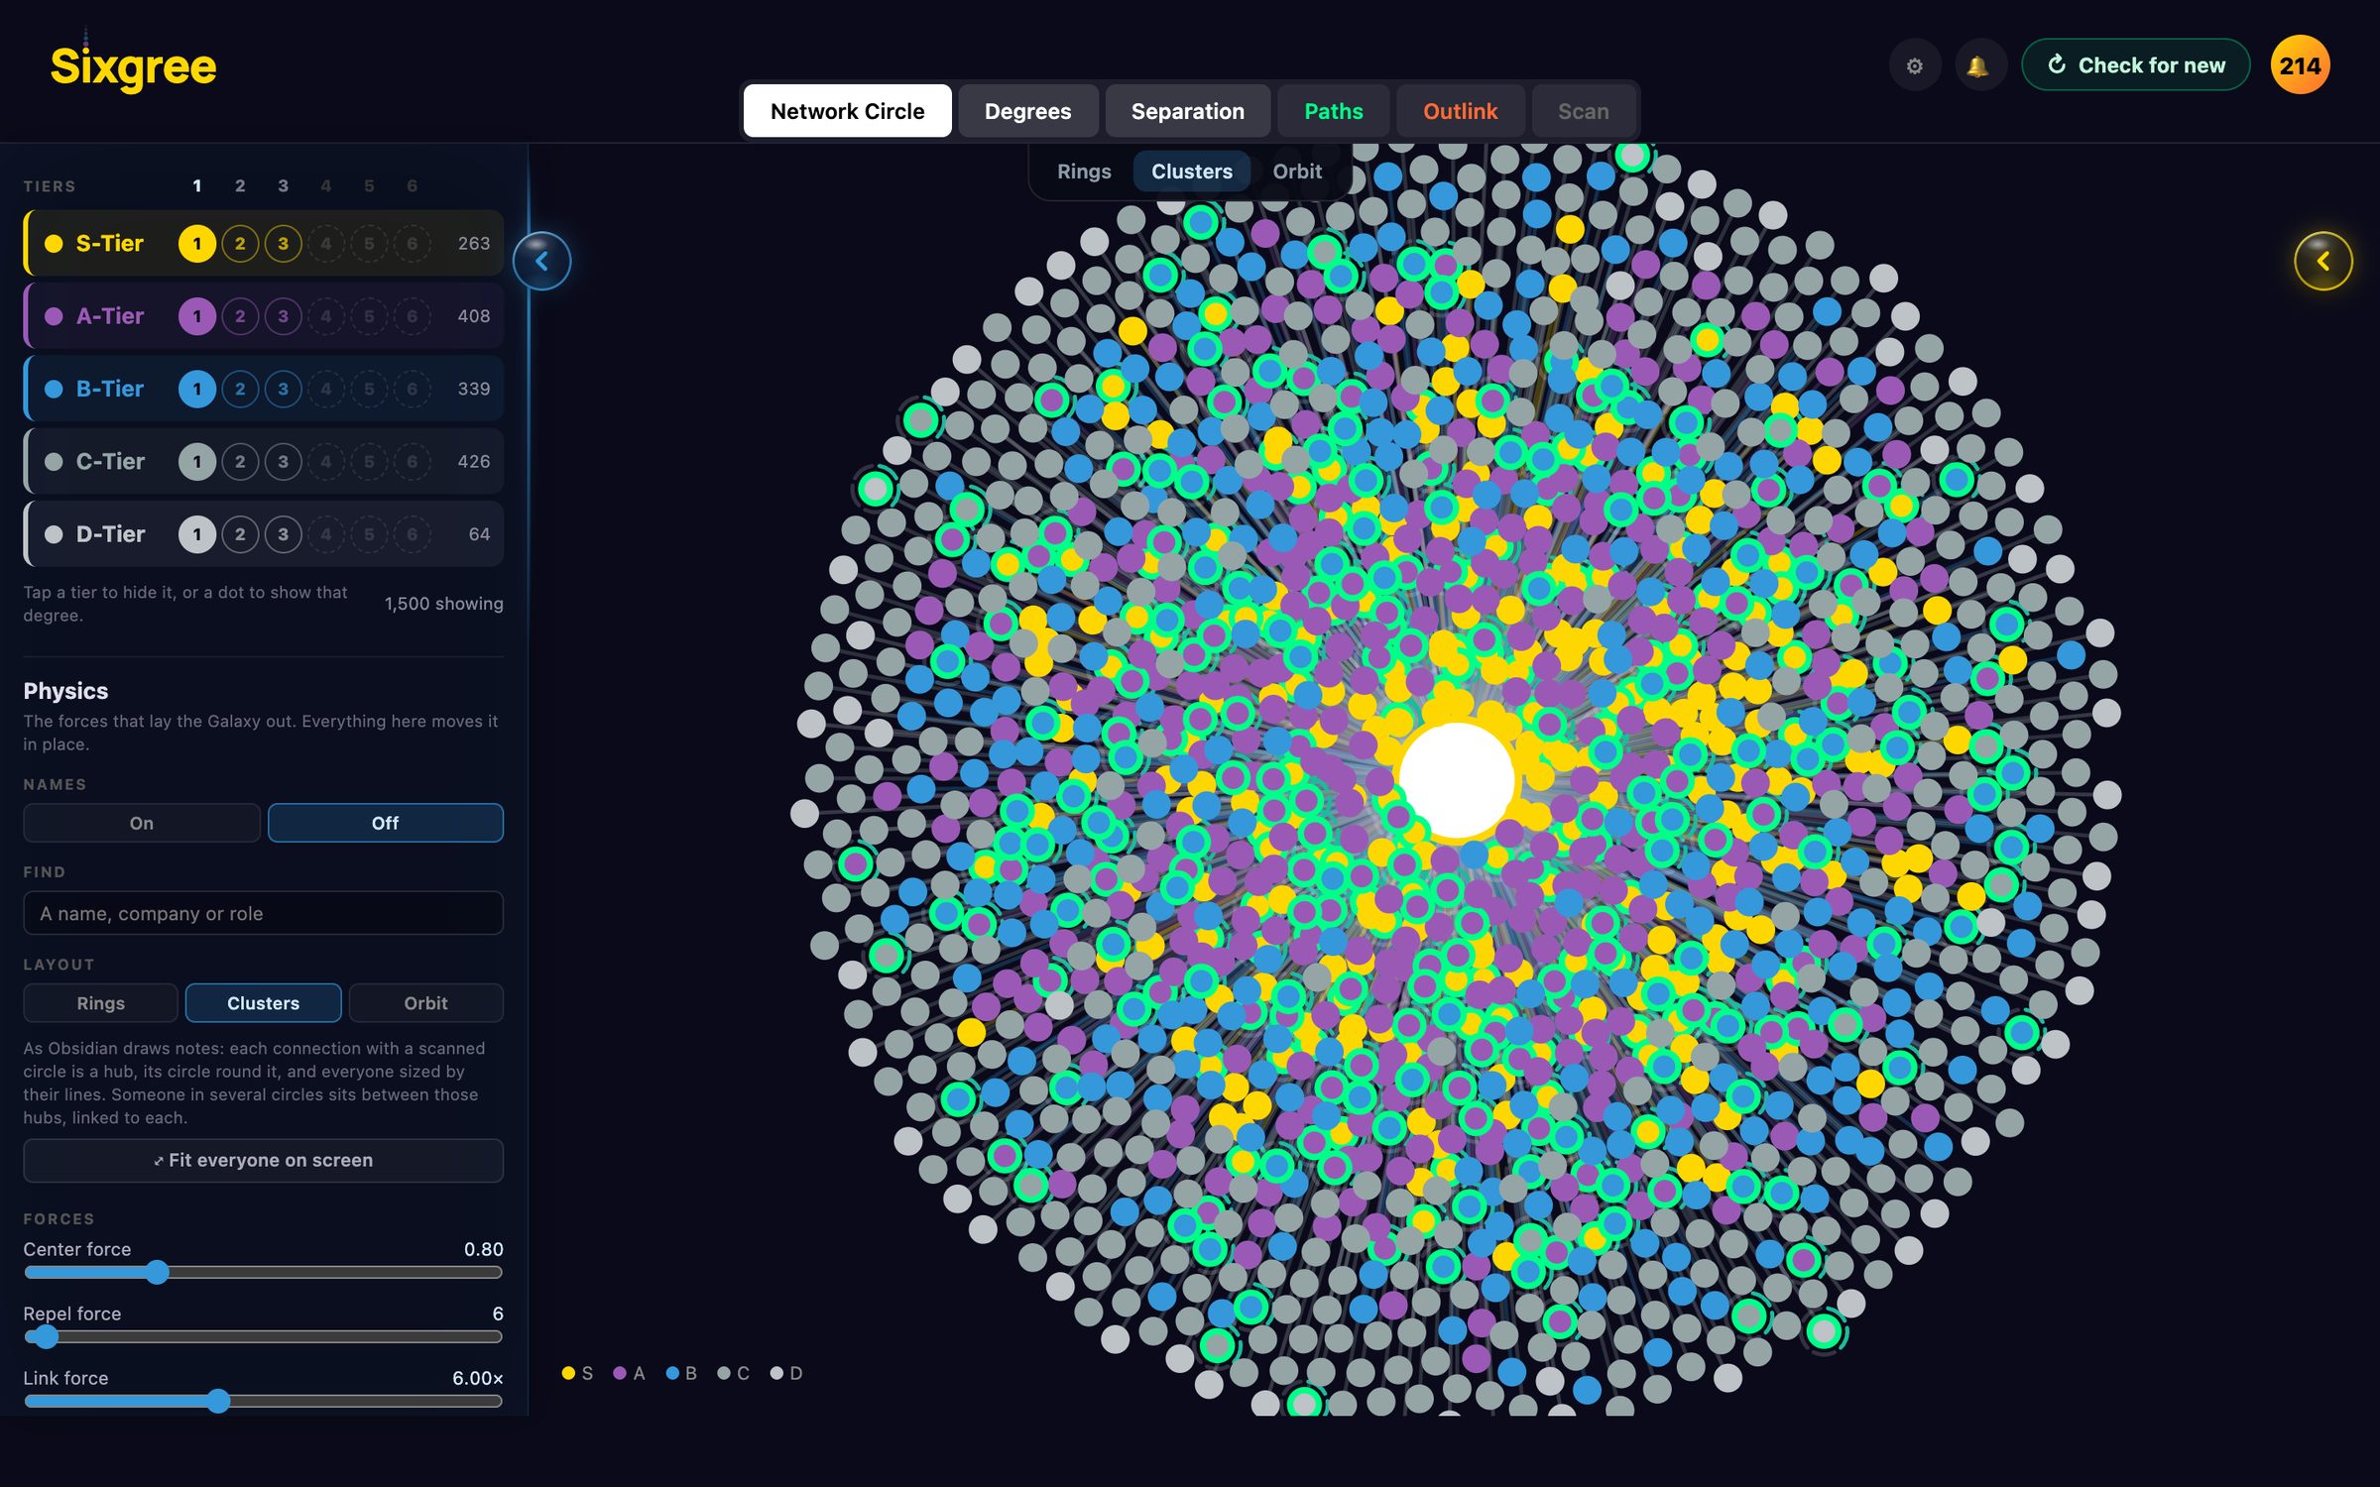
Task: Open the notifications bell
Action: pyautogui.click(x=1978, y=65)
